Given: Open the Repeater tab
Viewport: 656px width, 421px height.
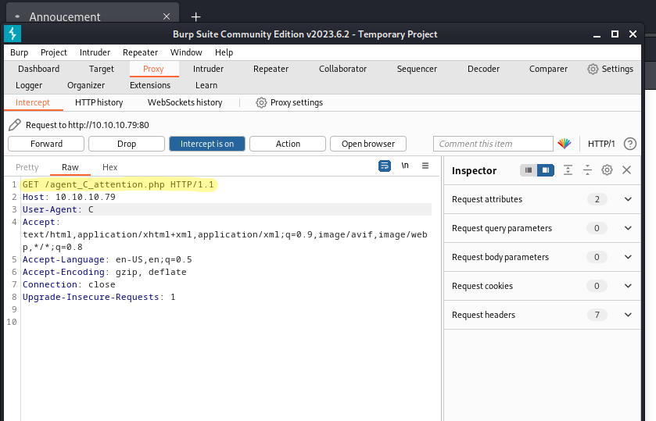Looking at the screenshot, I should (271, 69).
